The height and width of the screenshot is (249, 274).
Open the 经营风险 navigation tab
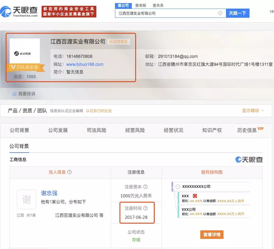135,130
